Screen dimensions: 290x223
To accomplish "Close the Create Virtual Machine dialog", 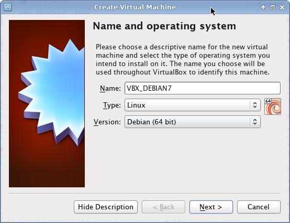I will coord(282,7).
